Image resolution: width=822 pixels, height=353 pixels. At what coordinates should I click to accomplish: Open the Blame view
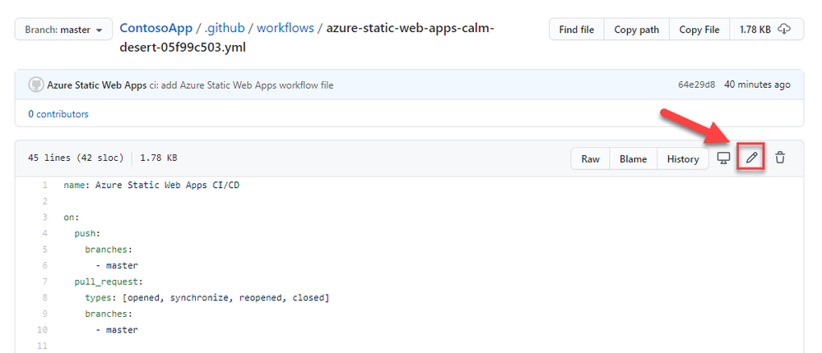(x=634, y=158)
